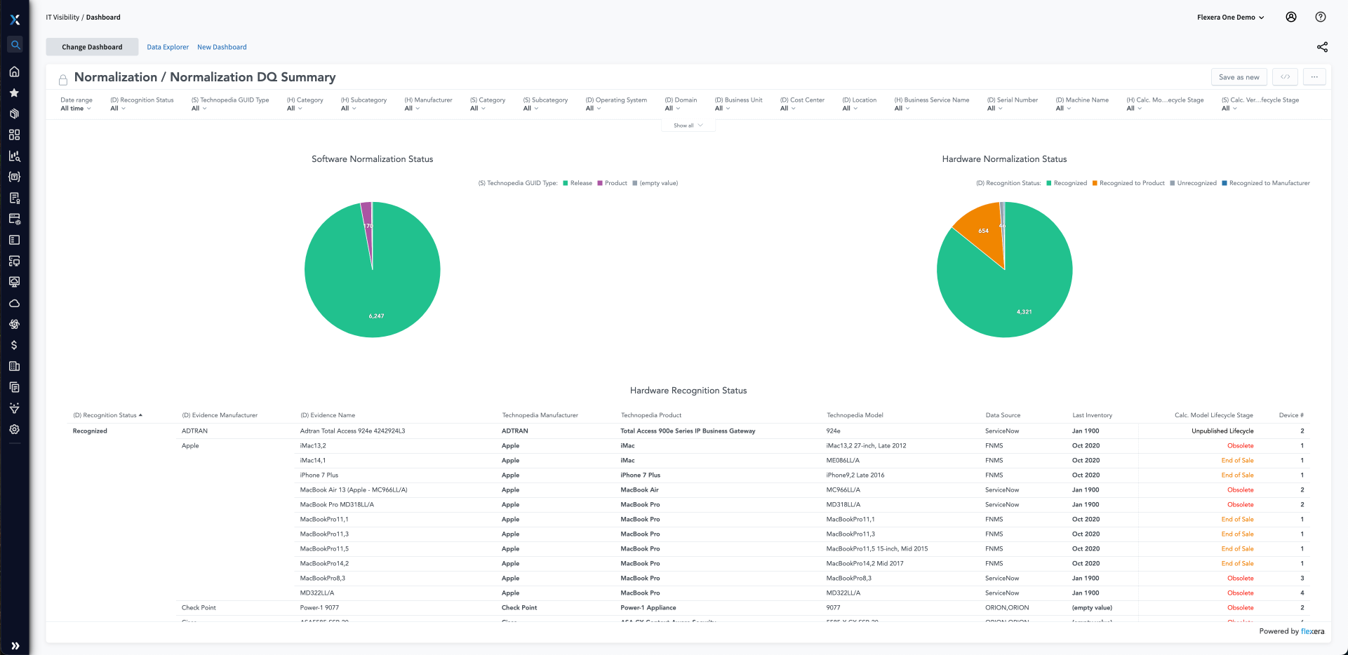Expand sidebar with double-chevron icon

pos(15,646)
